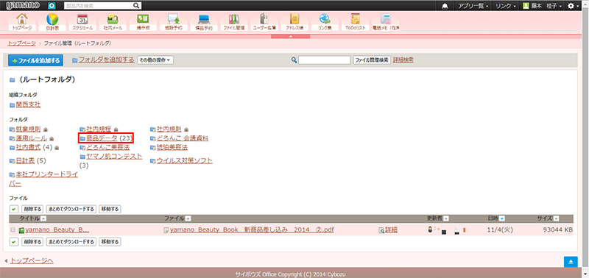Expand the リンク menu in top bar
The image size is (589, 278).
tap(505, 6)
